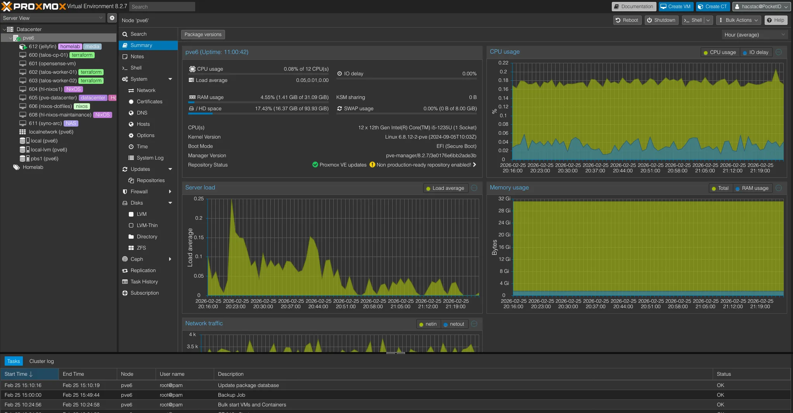Image resolution: width=793 pixels, height=413 pixels.
Task: Select the pbs1 storage item
Action: 44,158
